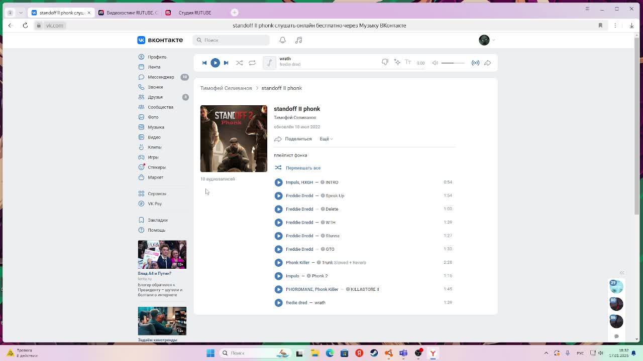
Task: Switch to Видеохостинг RUTUBE browser tab
Action: click(x=128, y=13)
